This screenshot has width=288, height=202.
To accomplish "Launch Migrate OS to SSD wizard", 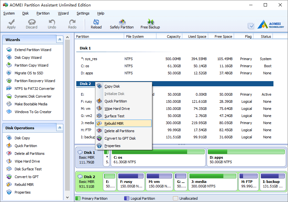I will [29, 73].
